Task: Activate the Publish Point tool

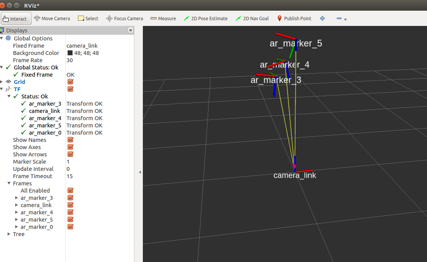Action: coord(294,18)
